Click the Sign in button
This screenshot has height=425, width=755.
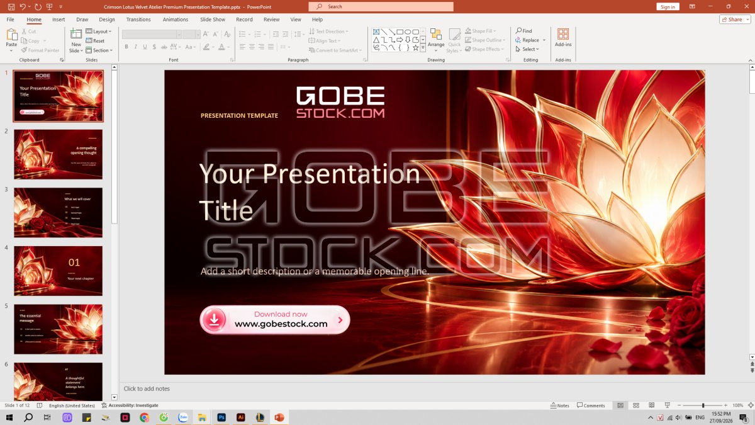pyautogui.click(x=668, y=7)
